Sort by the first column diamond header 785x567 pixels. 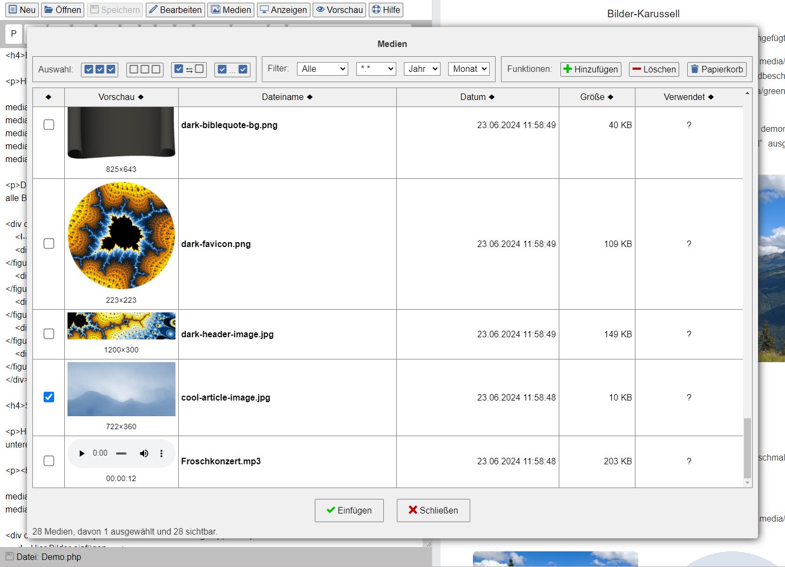click(x=49, y=97)
